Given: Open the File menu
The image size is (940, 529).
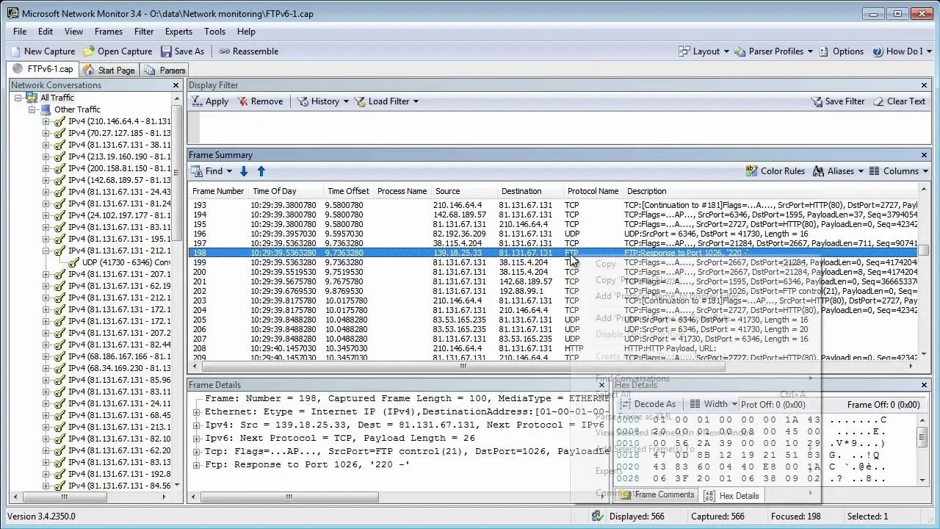Looking at the screenshot, I should point(20,32).
